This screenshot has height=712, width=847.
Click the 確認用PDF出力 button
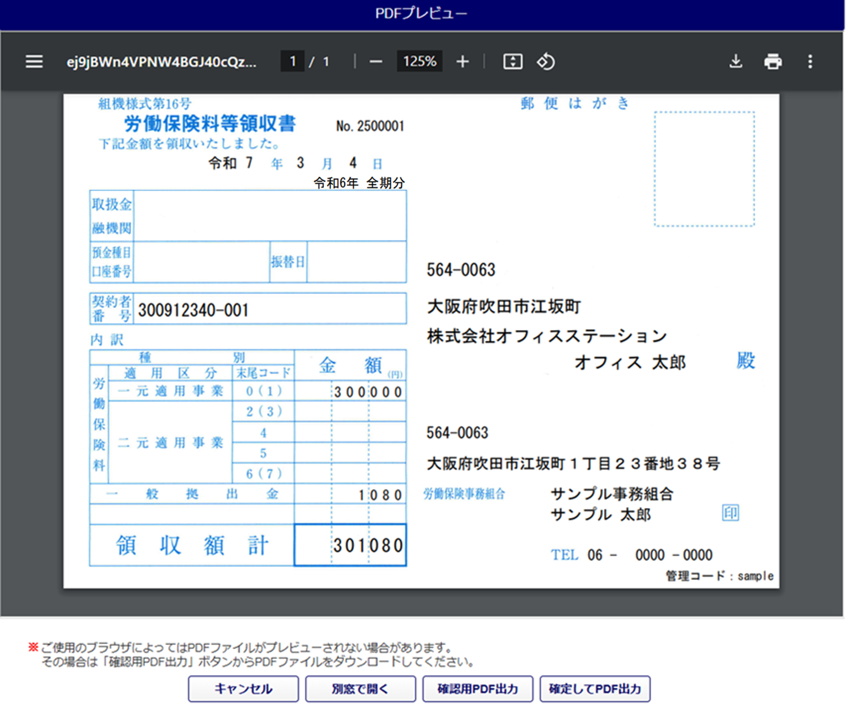pos(477,689)
